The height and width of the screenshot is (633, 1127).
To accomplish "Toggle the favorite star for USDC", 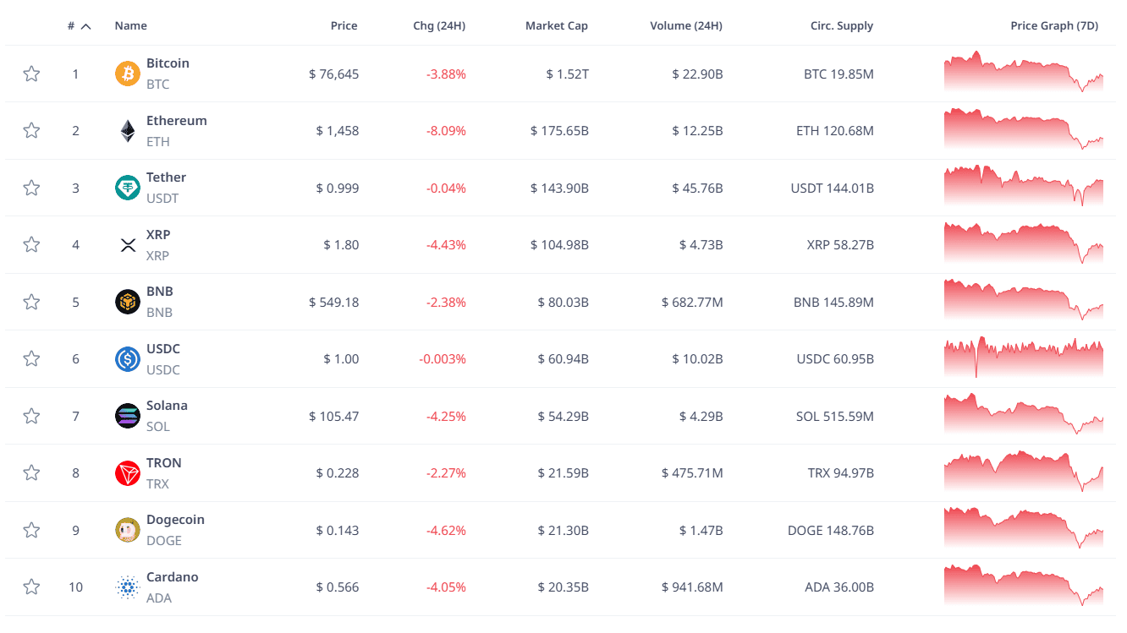I will click(x=31, y=358).
